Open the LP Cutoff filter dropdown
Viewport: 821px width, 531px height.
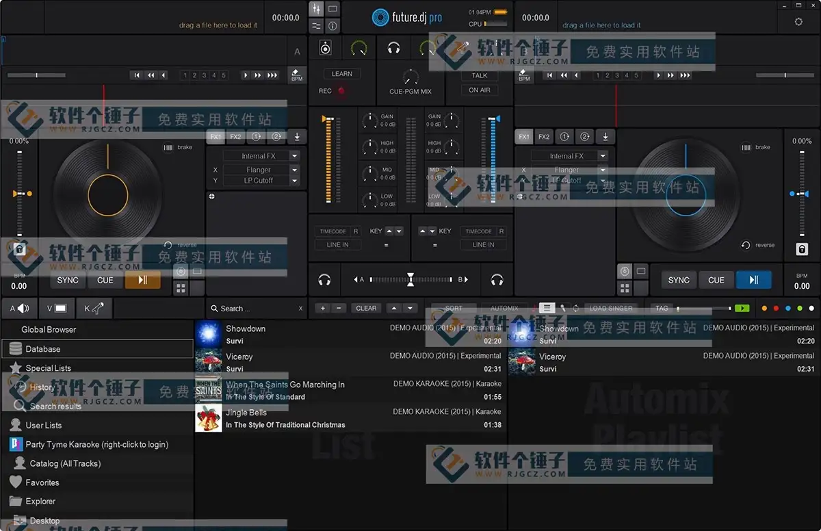click(261, 180)
